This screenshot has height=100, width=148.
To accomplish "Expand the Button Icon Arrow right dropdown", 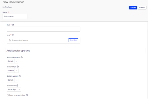I will 14,89.
